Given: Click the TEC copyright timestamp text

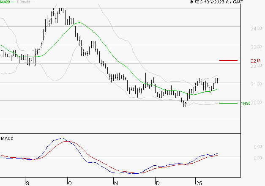Looking at the screenshot, I should (216, 3).
